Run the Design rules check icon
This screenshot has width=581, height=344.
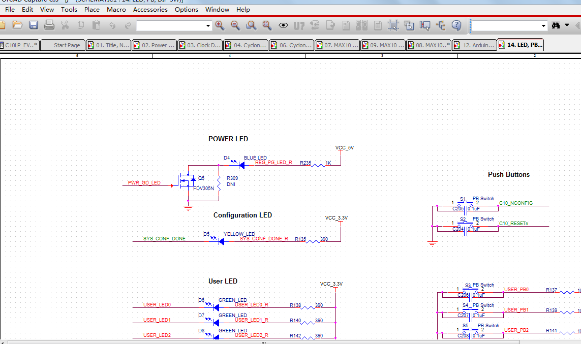[330, 25]
